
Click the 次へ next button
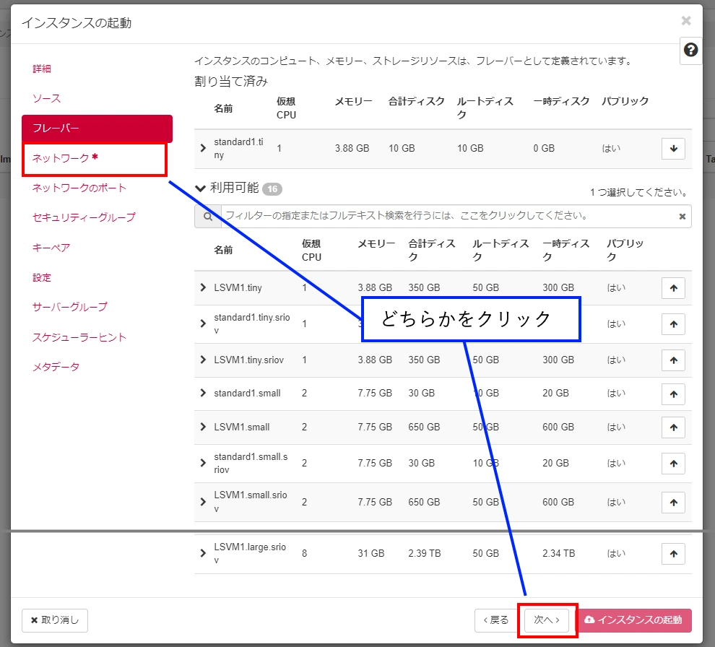click(547, 620)
